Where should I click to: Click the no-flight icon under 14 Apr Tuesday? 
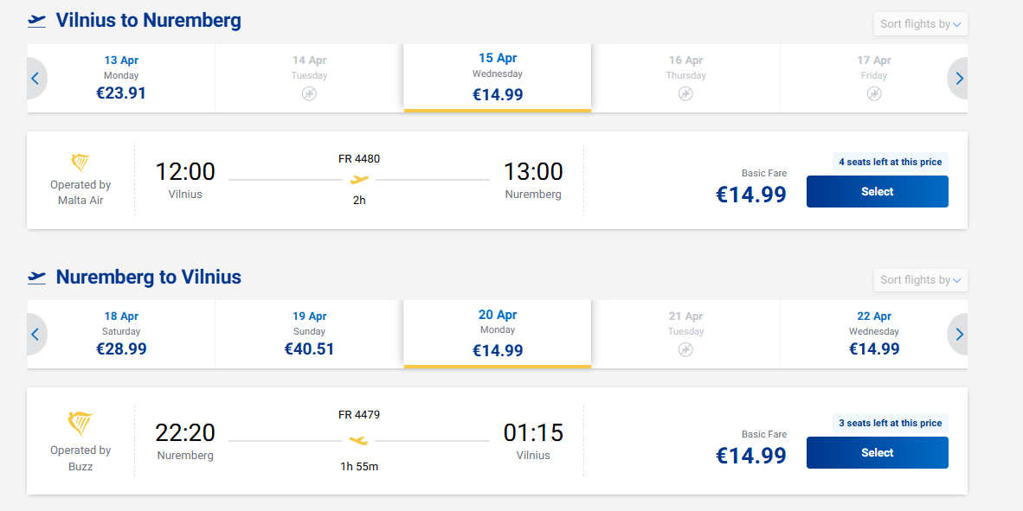coord(309,93)
